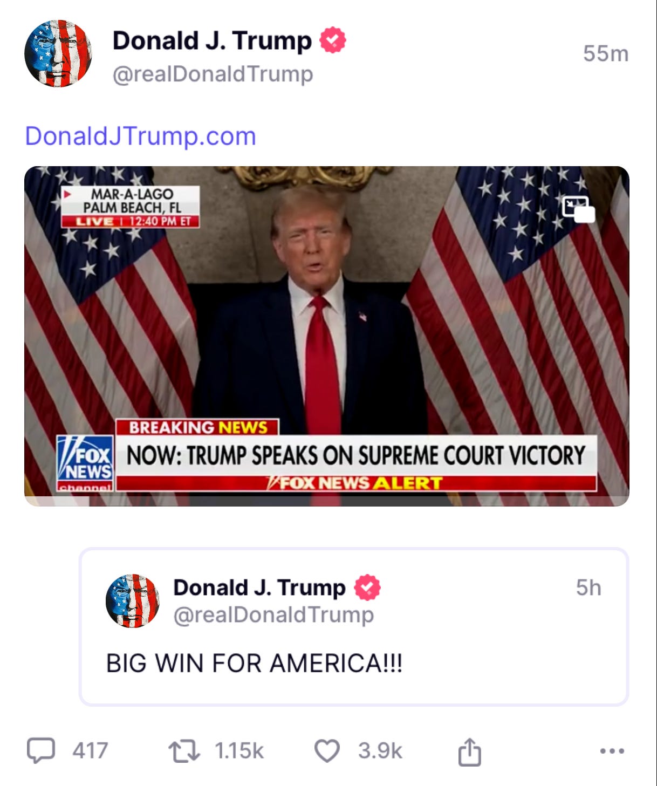Click the verified badge in the quoted post
Viewport: 657px width, 786px height.
pos(367,587)
